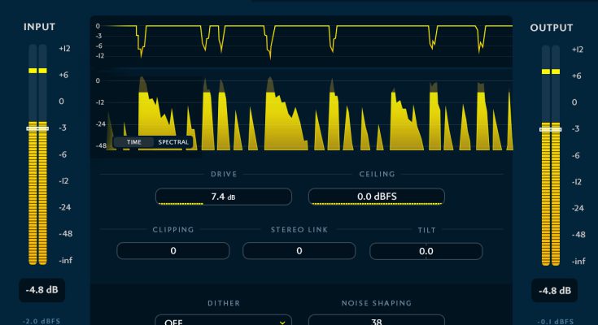Click the Tilt value box showing 0.0
The width and height of the screenshot is (598, 325).
pyautogui.click(x=426, y=251)
